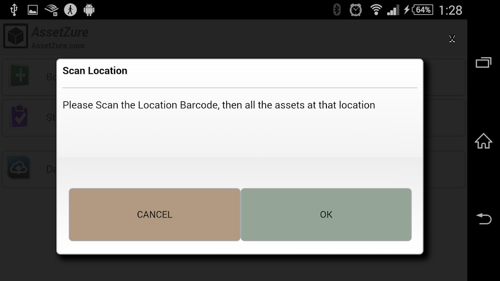Tap the walking person notification icon

[x=70, y=10]
